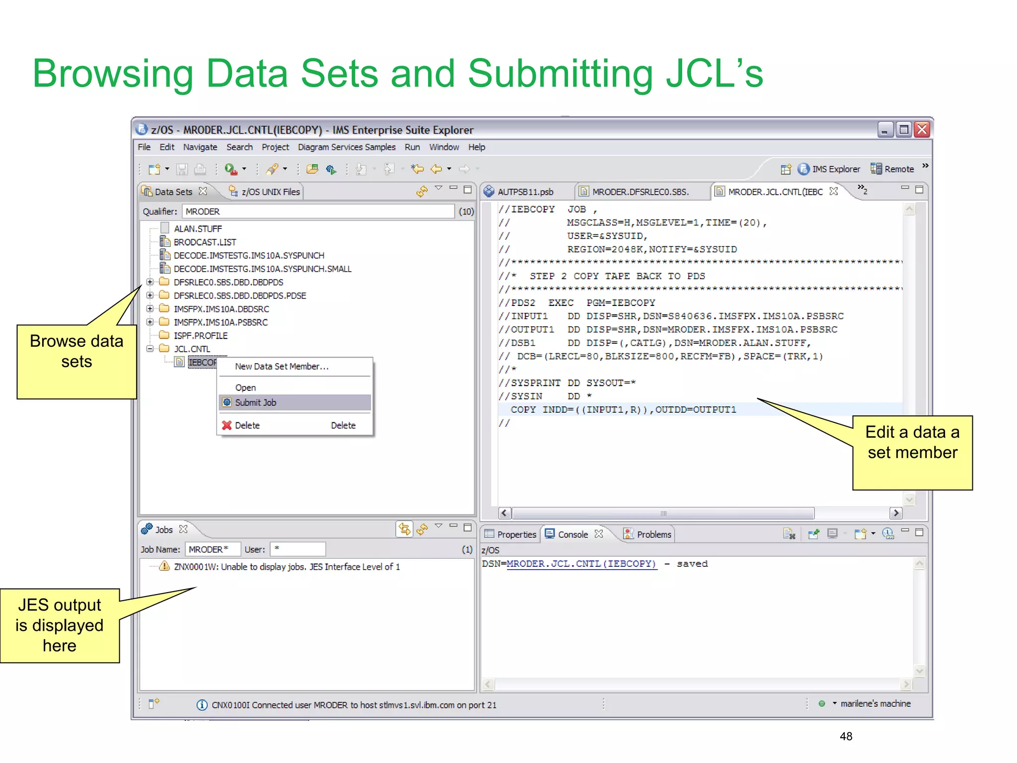This screenshot has width=1017, height=763.
Task: Switch to the Properties tab
Action: pyautogui.click(x=510, y=534)
